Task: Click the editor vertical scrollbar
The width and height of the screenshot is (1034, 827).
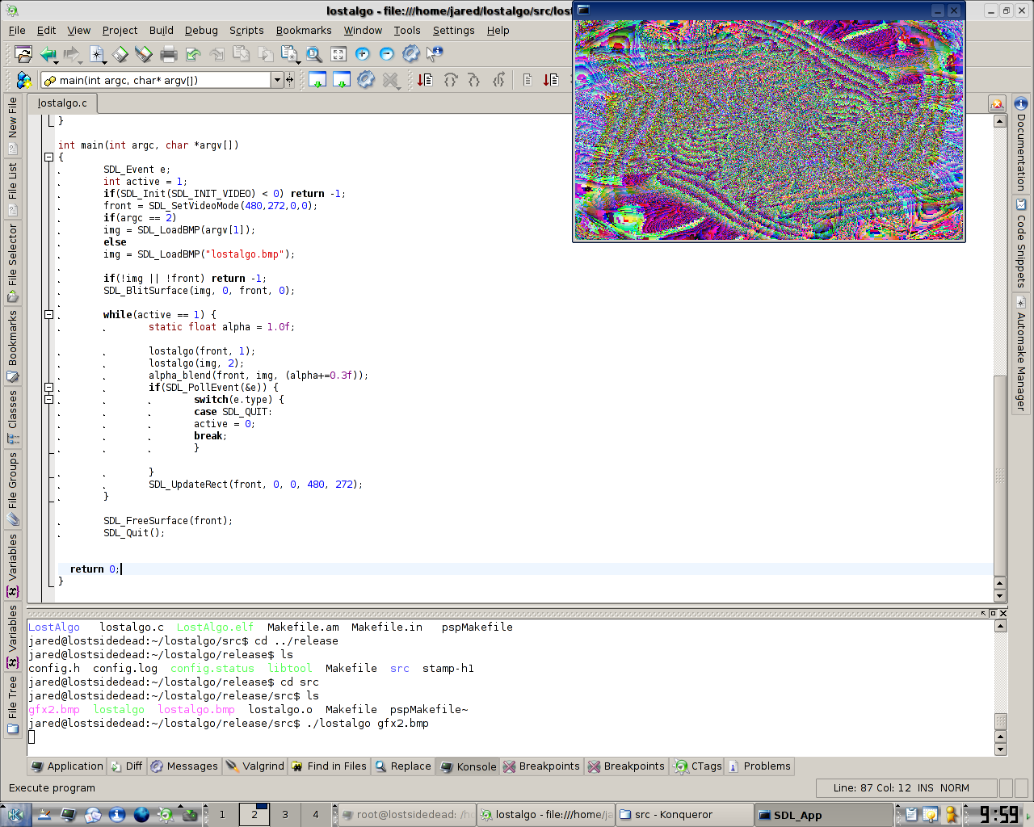Action: [x=1000, y=353]
